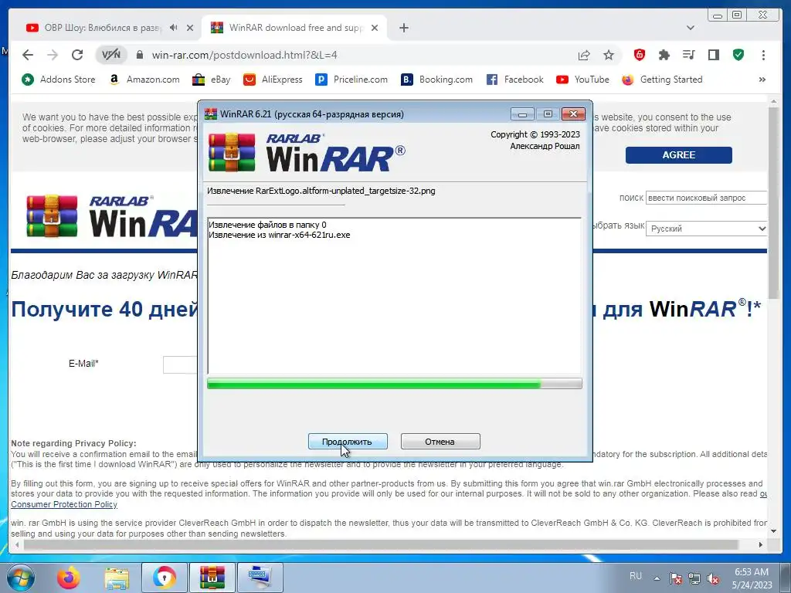Screen dimensions: 791x593
Task: Open the Facebook bookmark
Action: click(515, 80)
